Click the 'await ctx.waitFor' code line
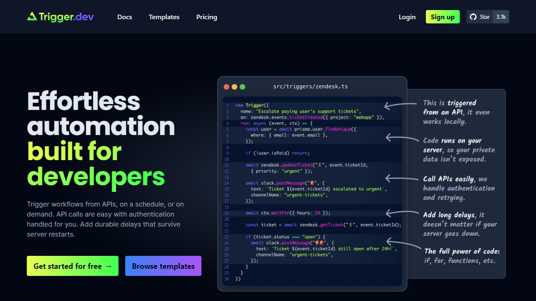The width and height of the screenshot is (536, 301). 288,213
